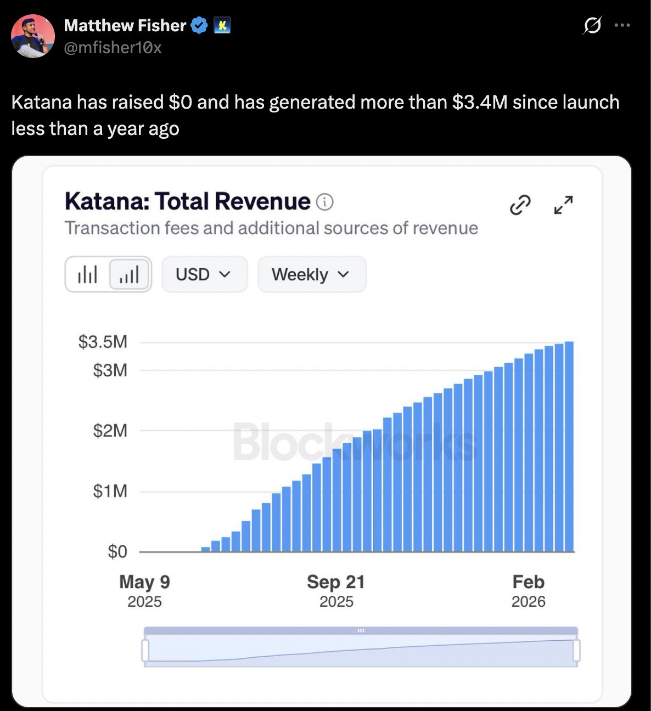Image resolution: width=651 pixels, height=711 pixels.
Task: Open the Grok analysis icon on the tweet
Action: click(x=593, y=25)
